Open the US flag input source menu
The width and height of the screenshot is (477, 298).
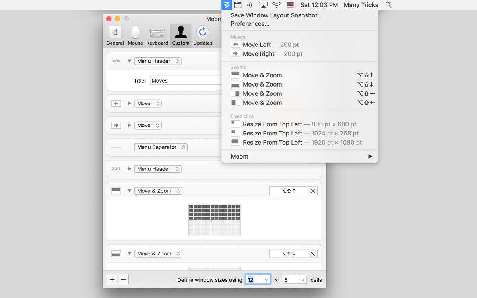pos(290,5)
